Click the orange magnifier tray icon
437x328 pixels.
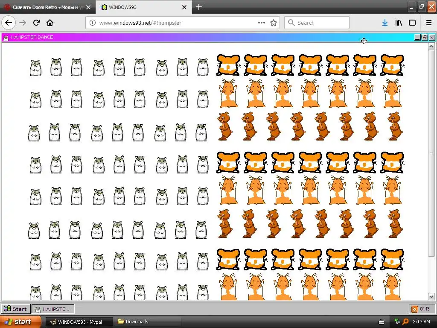tap(405, 322)
